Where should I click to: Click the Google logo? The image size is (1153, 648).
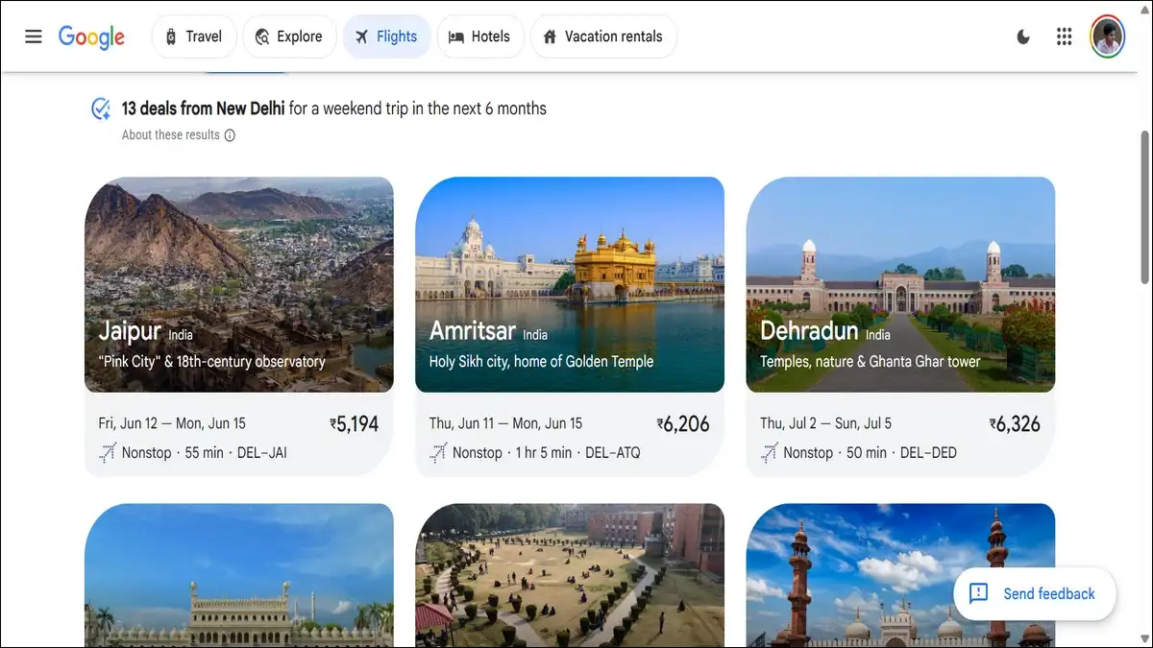[x=91, y=36]
